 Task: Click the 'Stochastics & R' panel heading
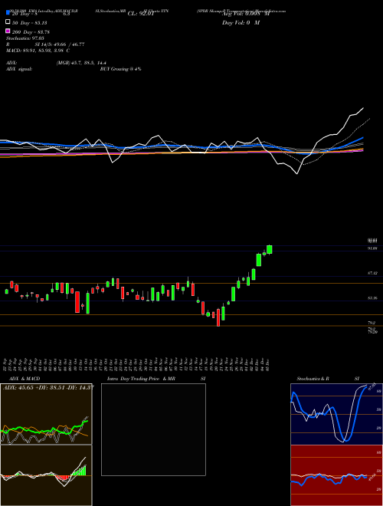tap(313, 379)
